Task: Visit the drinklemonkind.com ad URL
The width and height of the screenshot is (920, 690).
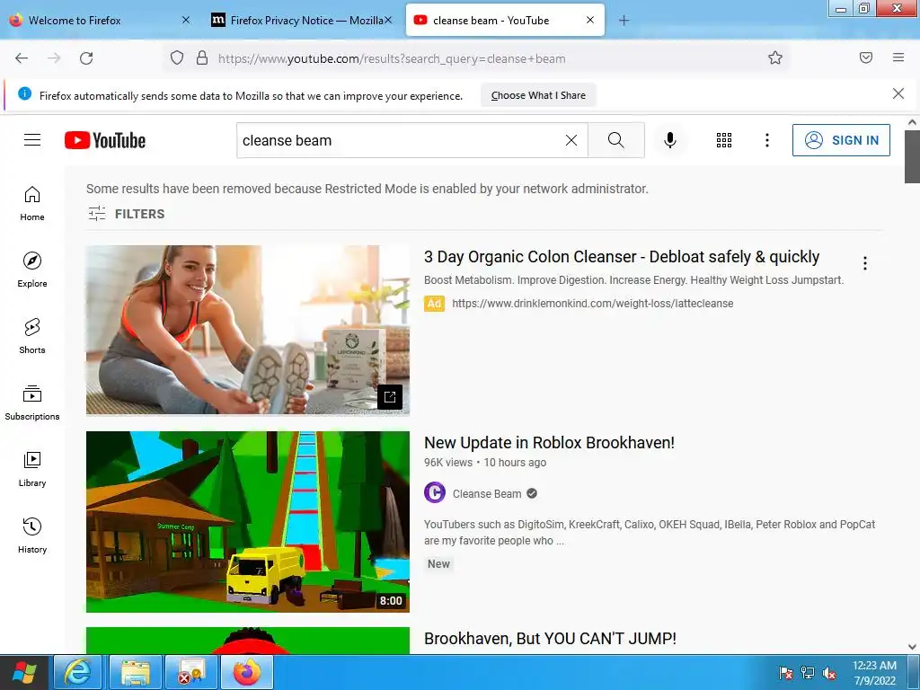Action: point(593,304)
